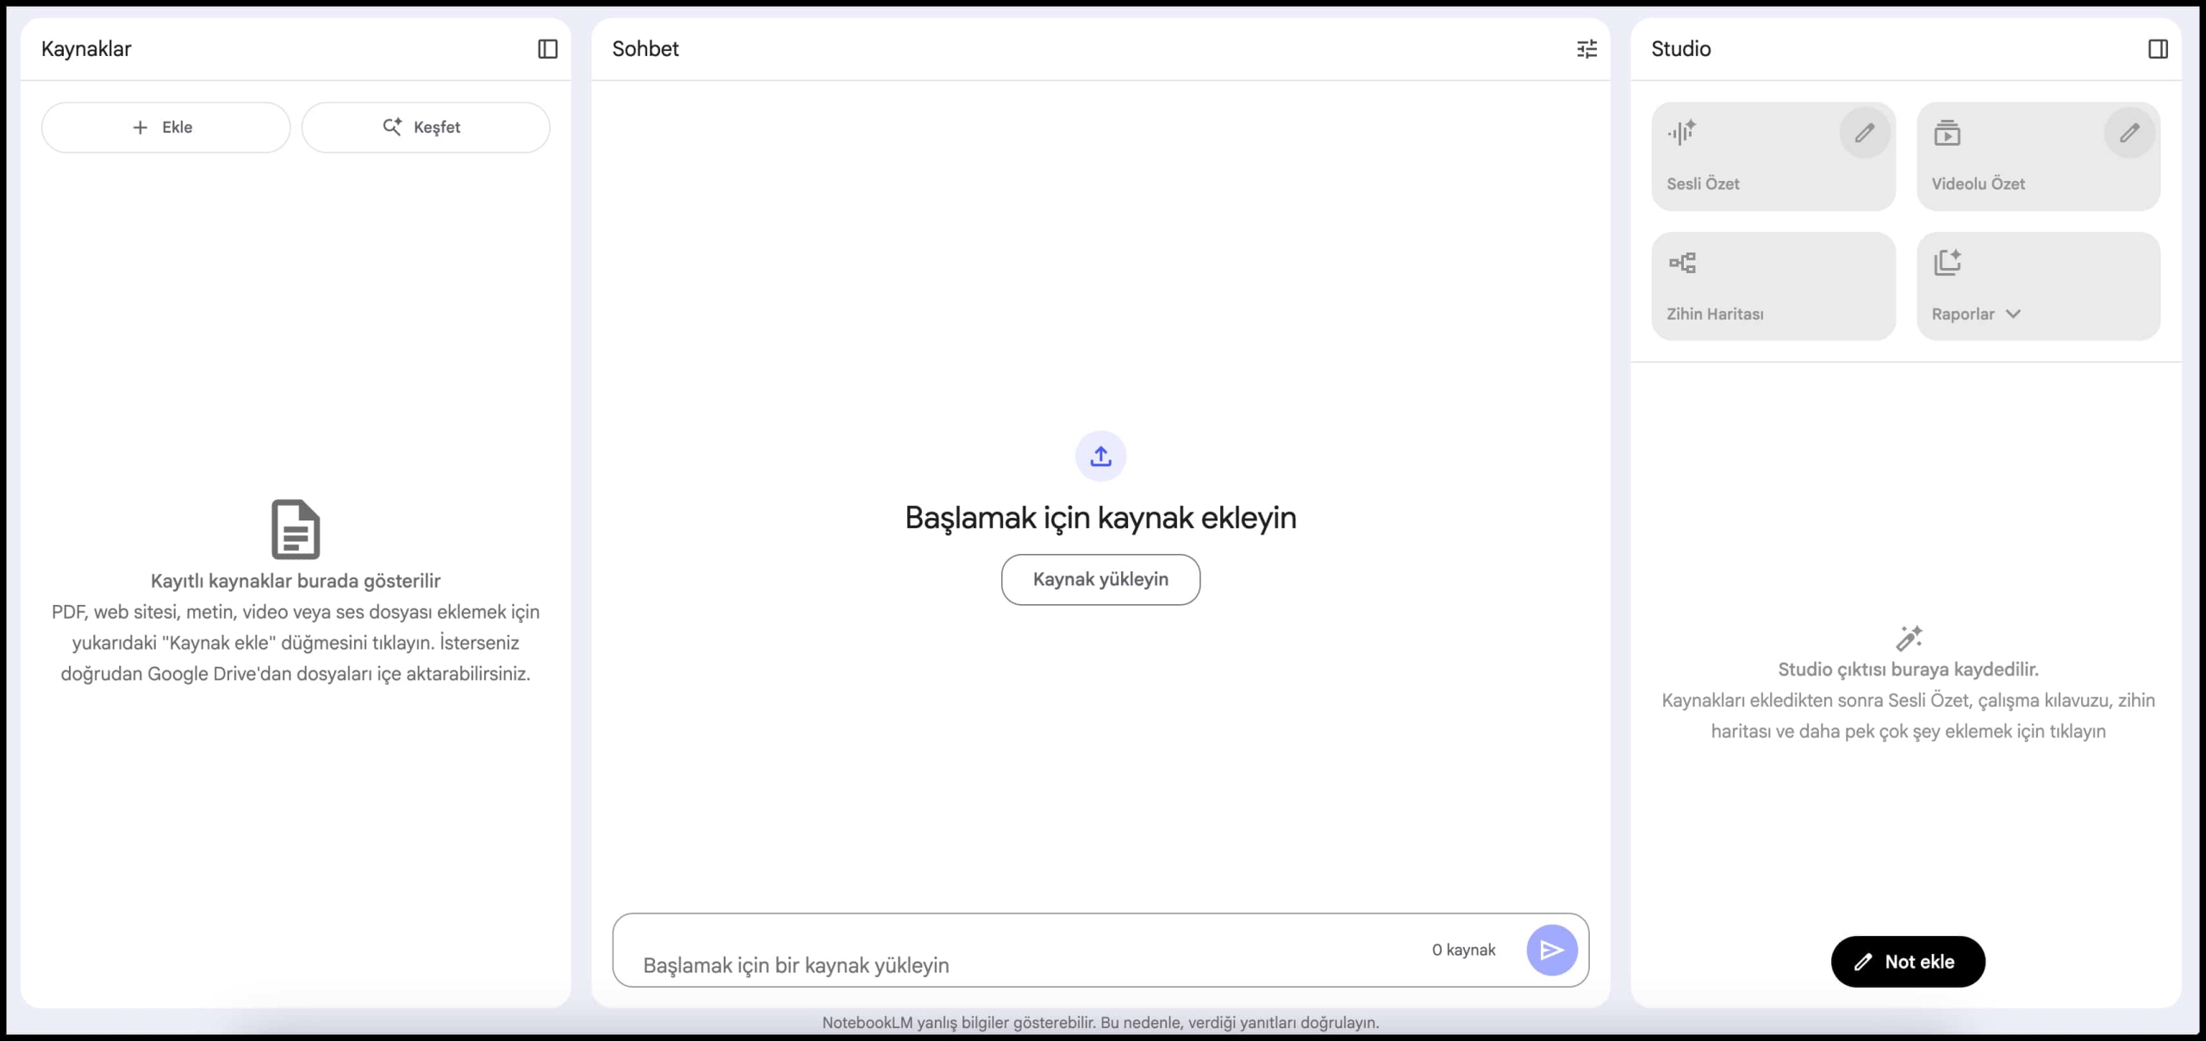Click the 0 kaynak source counter

(1463, 950)
